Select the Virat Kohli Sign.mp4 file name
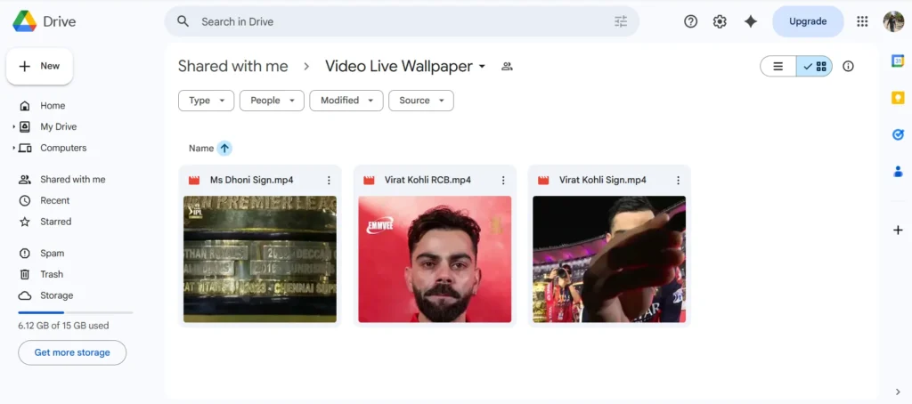This screenshot has height=404, width=912. tap(603, 181)
